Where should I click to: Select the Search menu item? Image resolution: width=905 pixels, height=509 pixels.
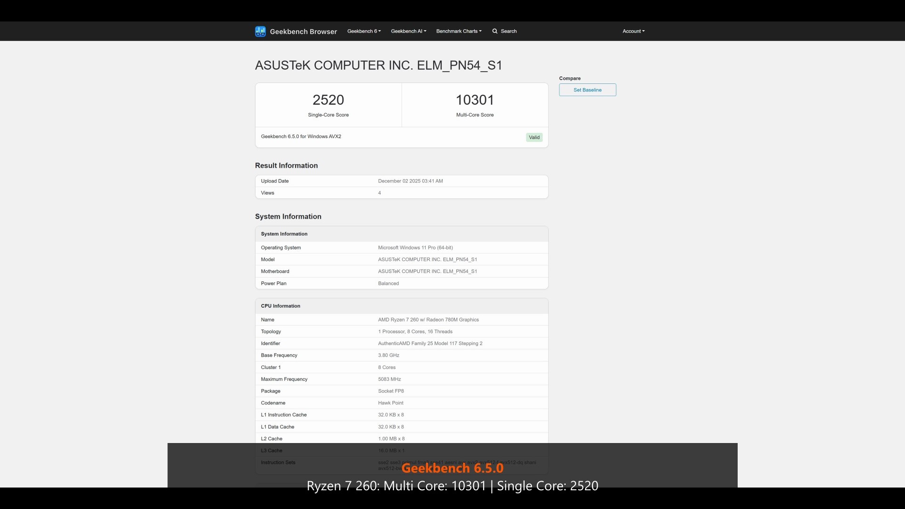coord(508,31)
